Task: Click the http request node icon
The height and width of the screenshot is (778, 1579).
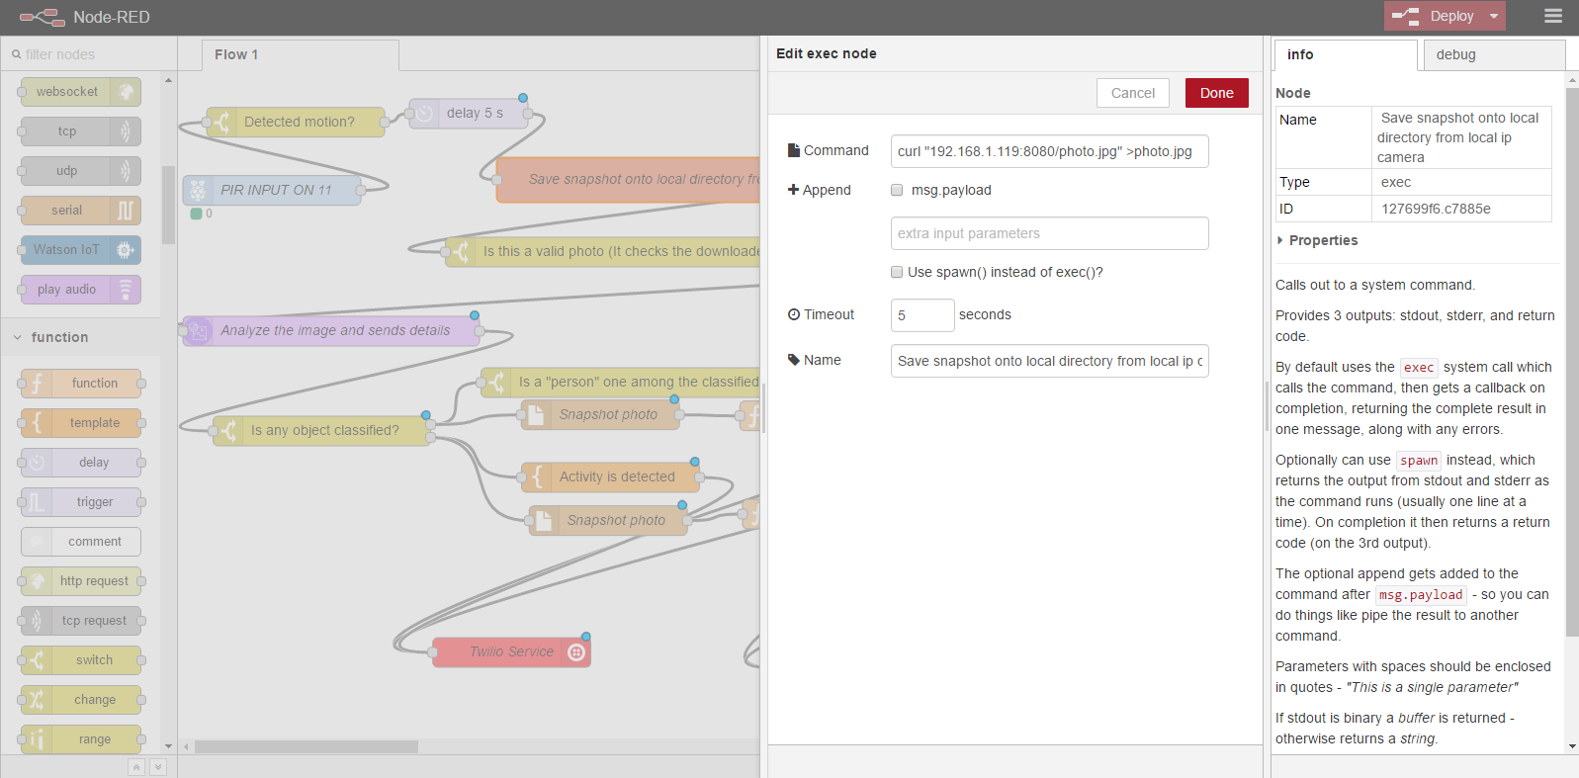Action: 37,581
